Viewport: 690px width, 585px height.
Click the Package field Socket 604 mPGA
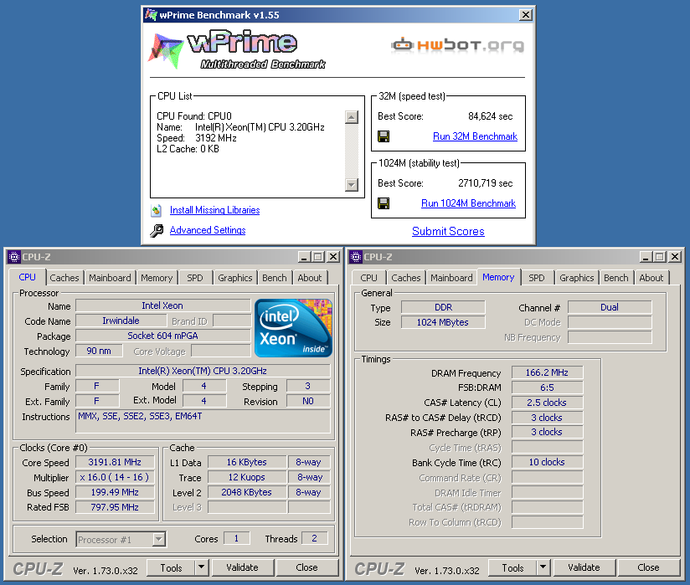(162, 336)
